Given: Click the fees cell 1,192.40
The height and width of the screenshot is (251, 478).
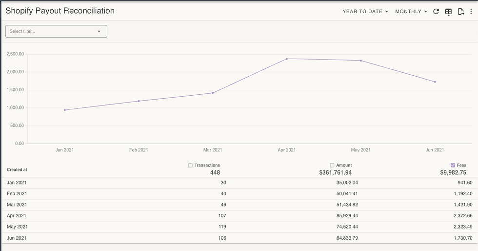Looking at the screenshot, I should 463,193.
